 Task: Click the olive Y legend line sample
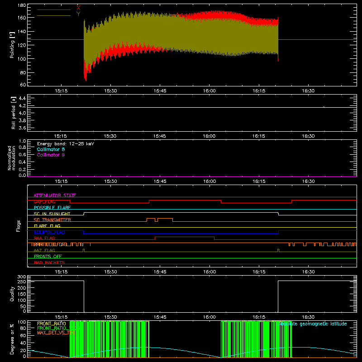[54, 16]
